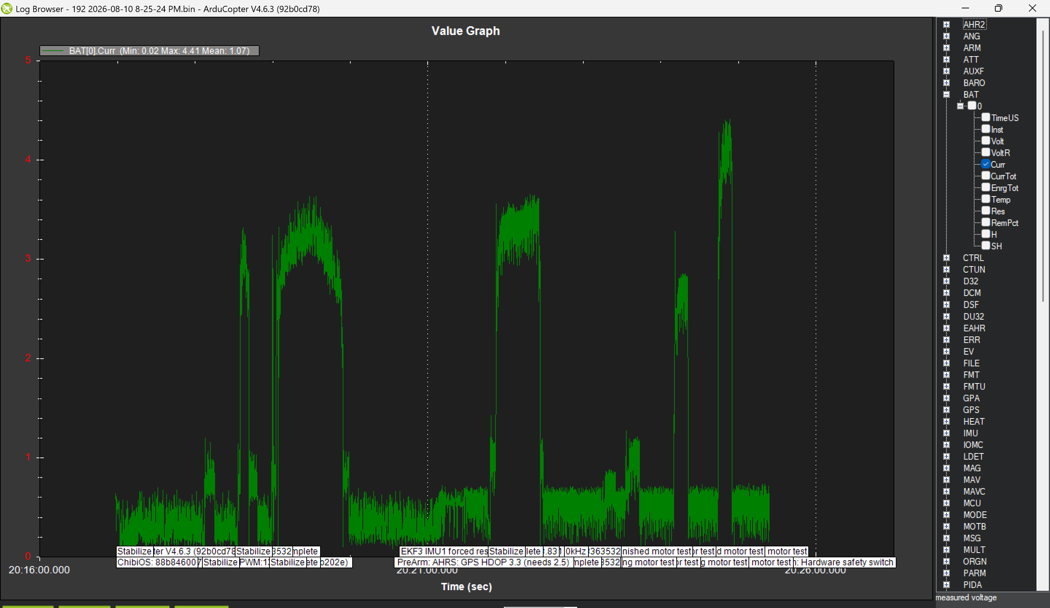Expand the MSG node plus icon

pyautogui.click(x=946, y=538)
